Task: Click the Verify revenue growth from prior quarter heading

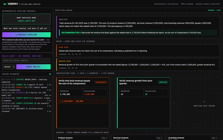Action: 136,82
